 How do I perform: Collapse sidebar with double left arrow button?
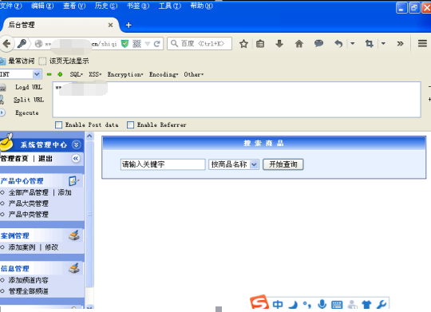[x=76, y=158]
